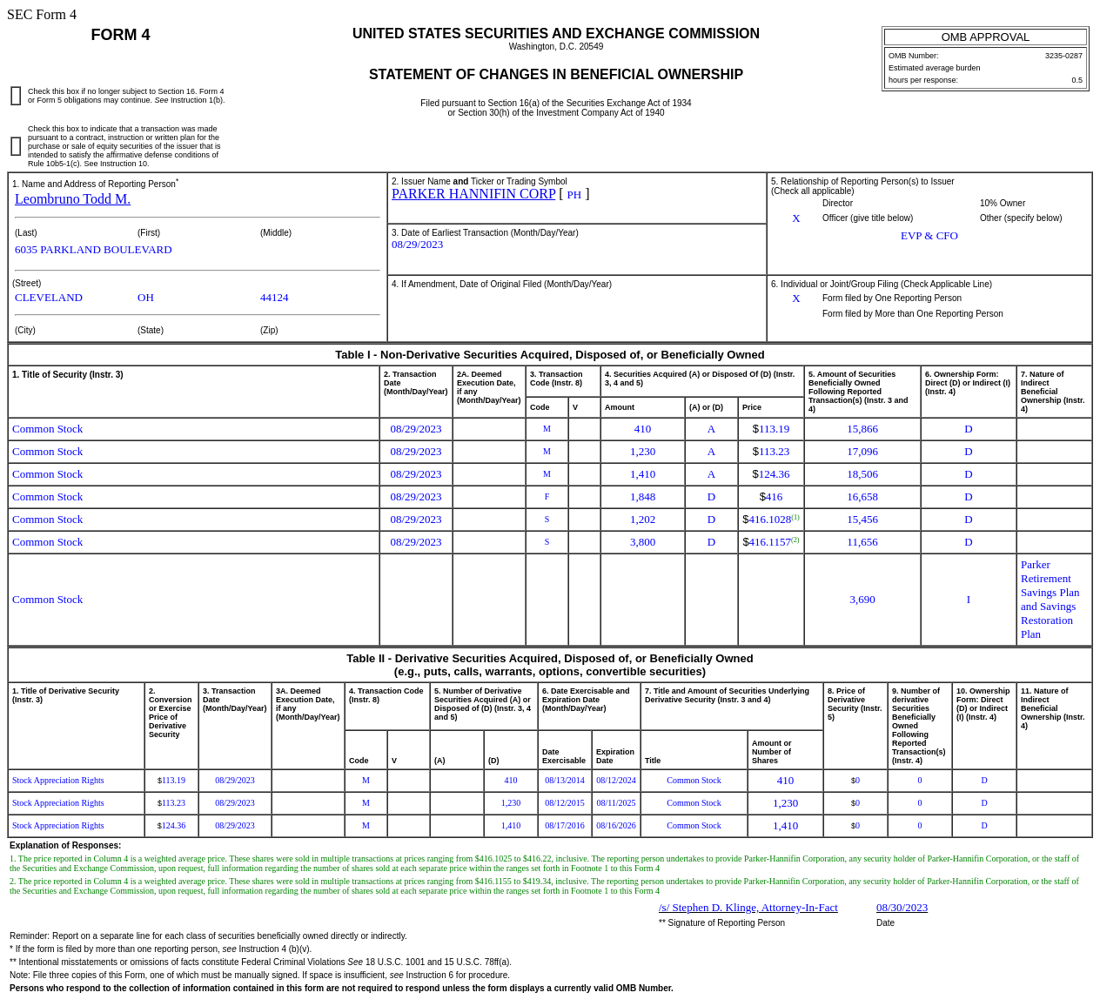Click the $416.1028 weighted average price
This screenshot has height=1006, width=1100.
pos(771,520)
